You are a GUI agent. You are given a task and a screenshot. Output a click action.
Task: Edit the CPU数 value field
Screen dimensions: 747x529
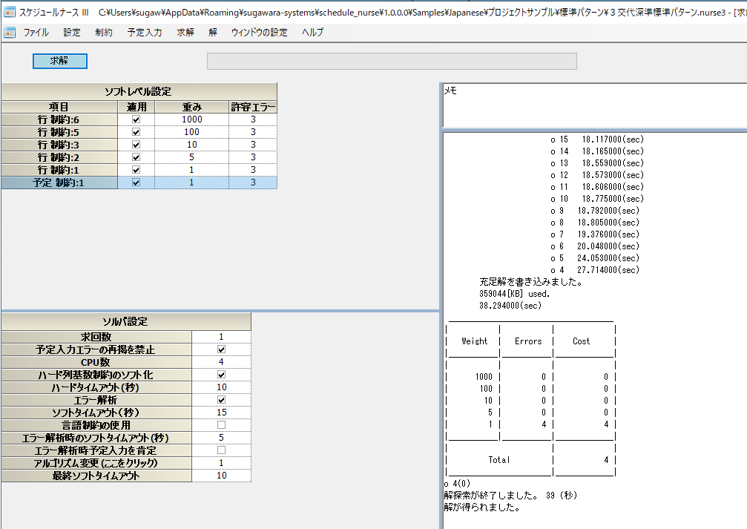(222, 362)
